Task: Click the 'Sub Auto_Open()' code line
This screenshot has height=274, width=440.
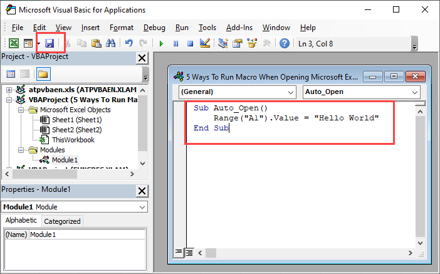Action: 231,108
